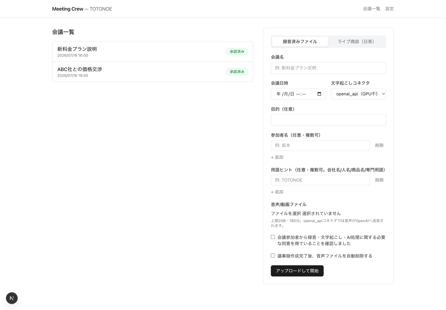The height and width of the screenshot is (310, 446).
Task: Click the date 2026/07/16 18:00
Action: coord(73,76)
